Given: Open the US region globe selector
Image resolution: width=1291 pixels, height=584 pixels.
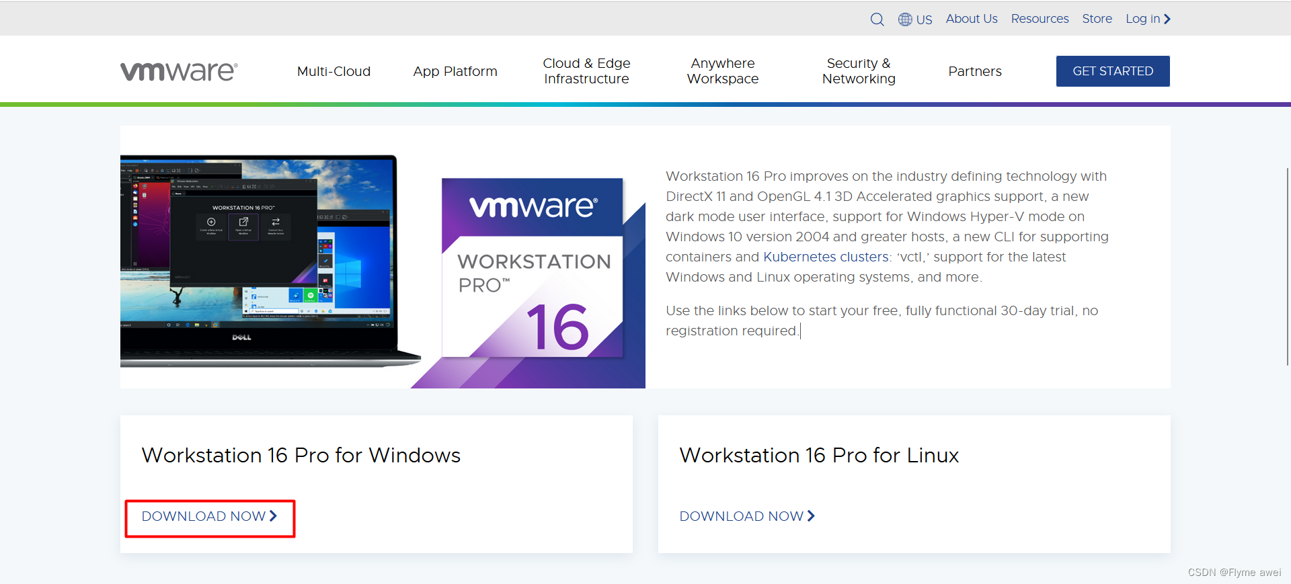Looking at the screenshot, I should tap(915, 19).
